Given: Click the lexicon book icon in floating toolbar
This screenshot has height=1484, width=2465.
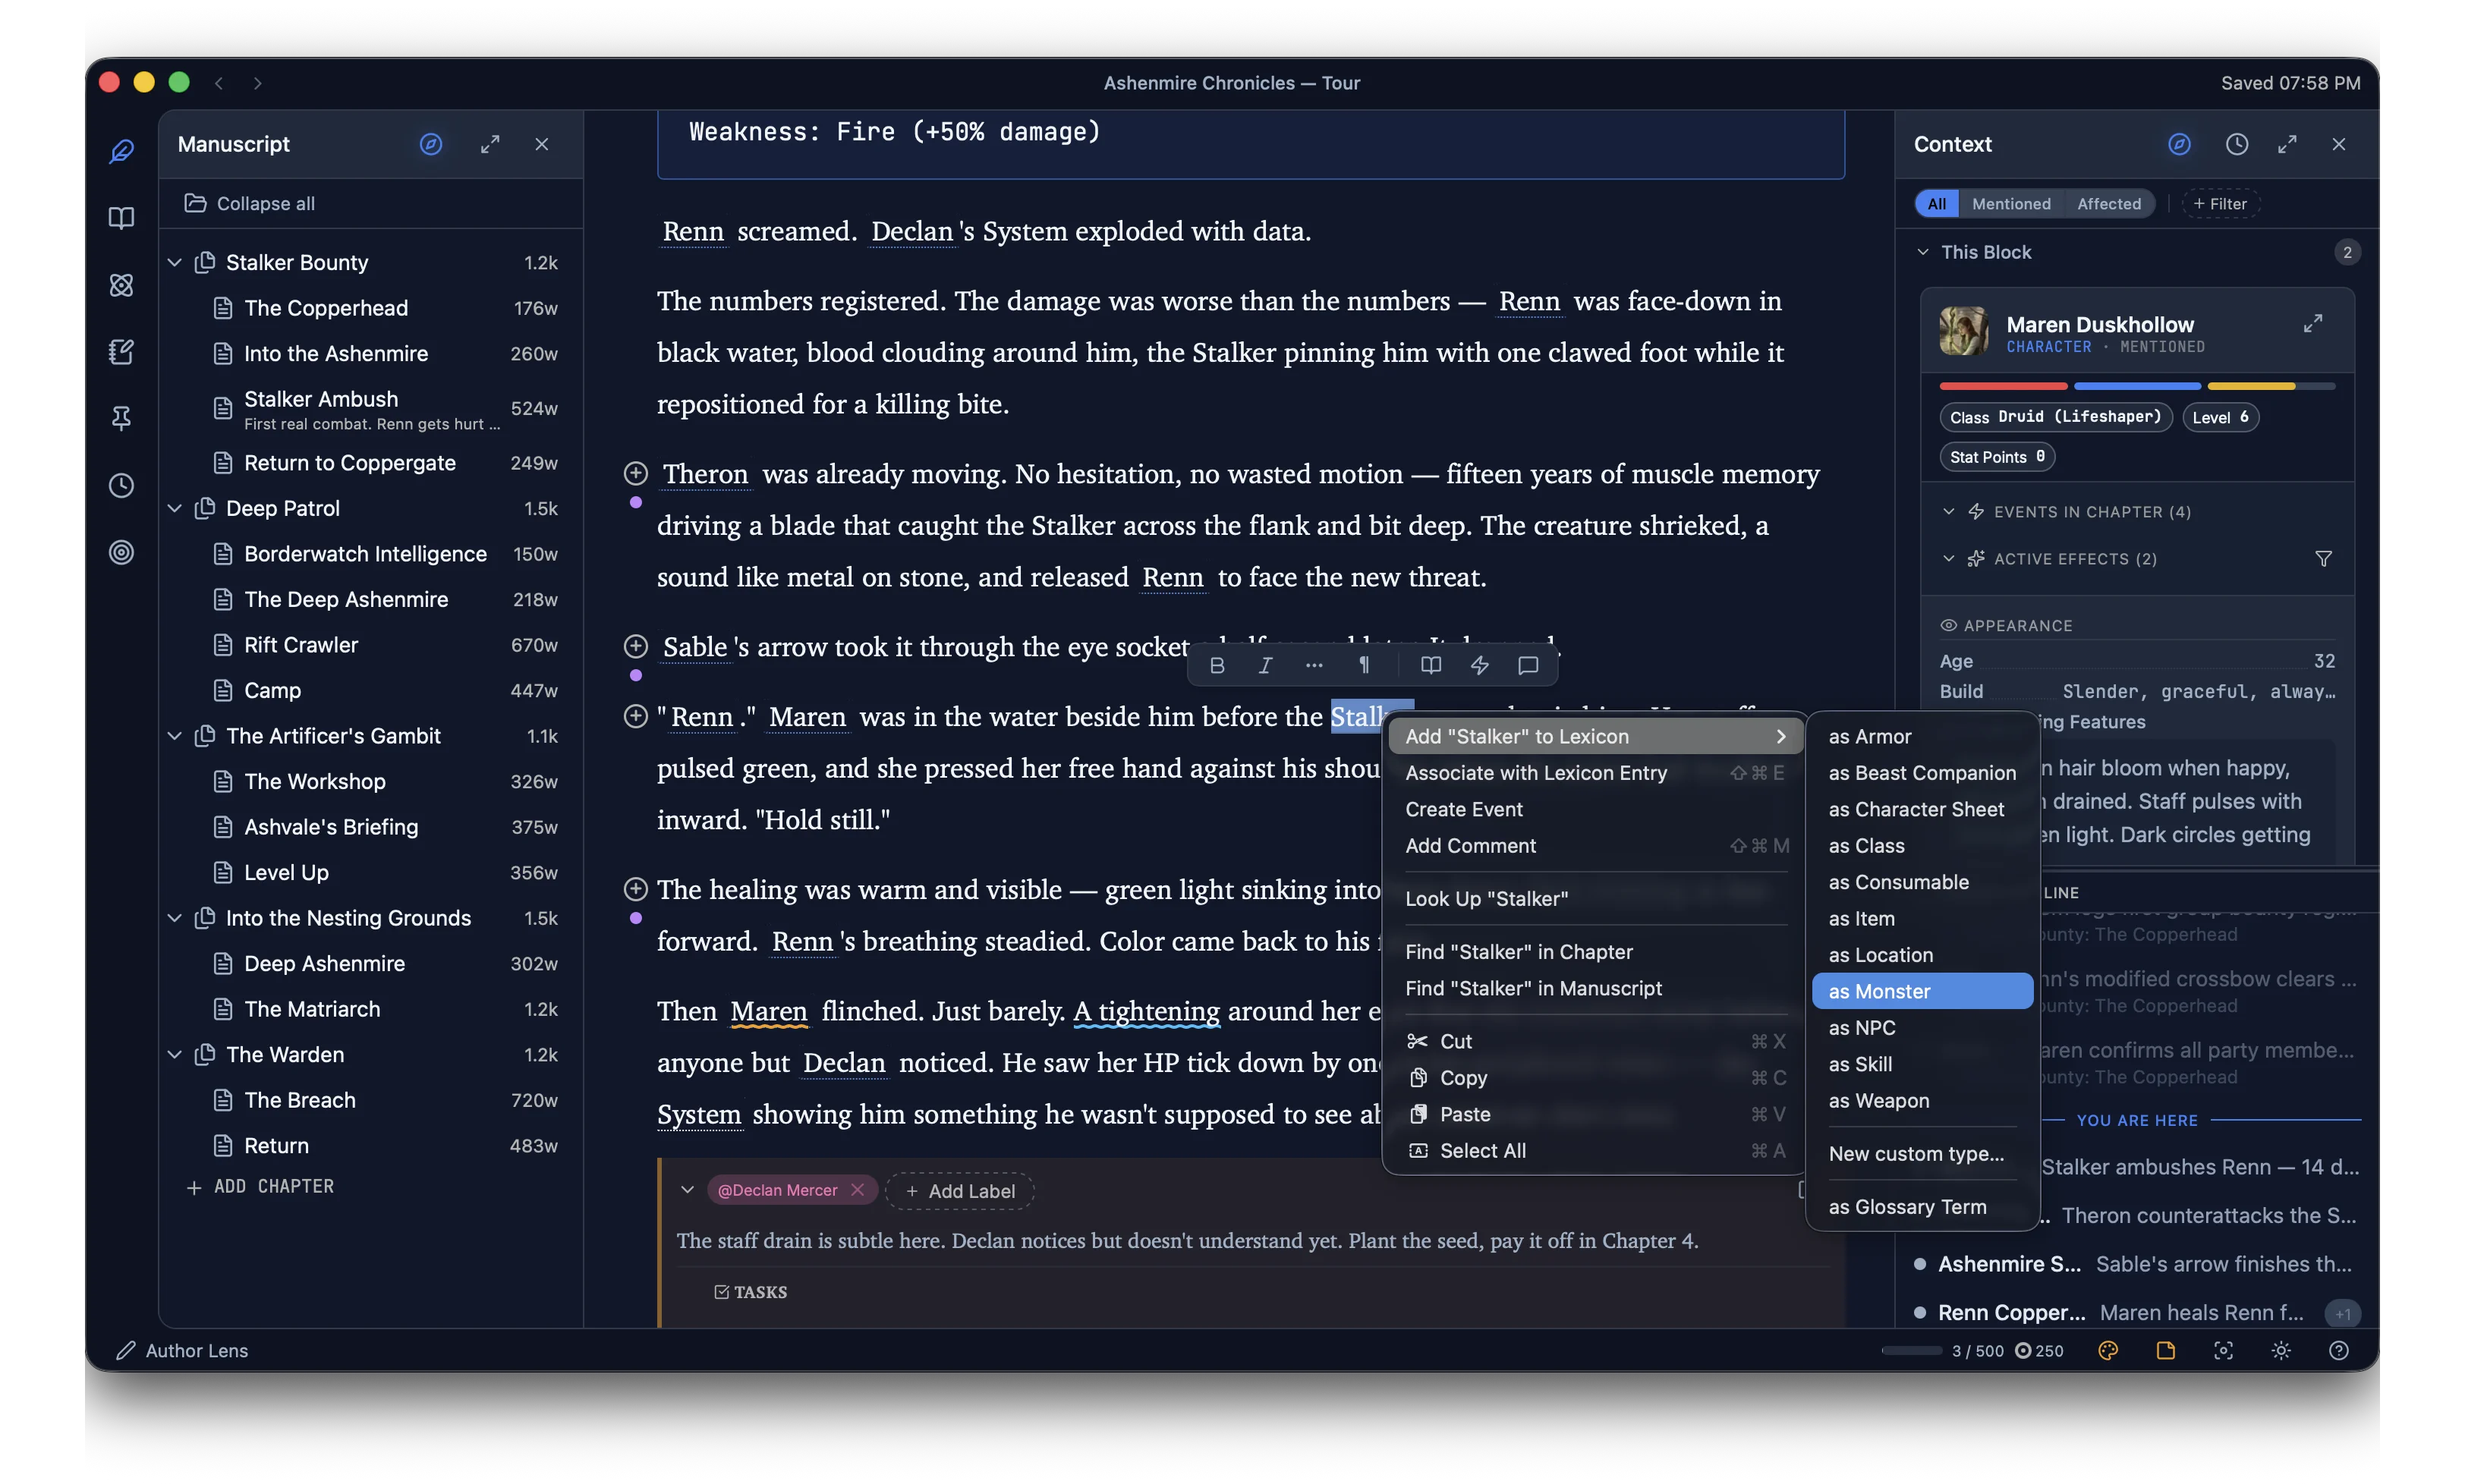Looking at the screenshot, I should [1431, 665].
